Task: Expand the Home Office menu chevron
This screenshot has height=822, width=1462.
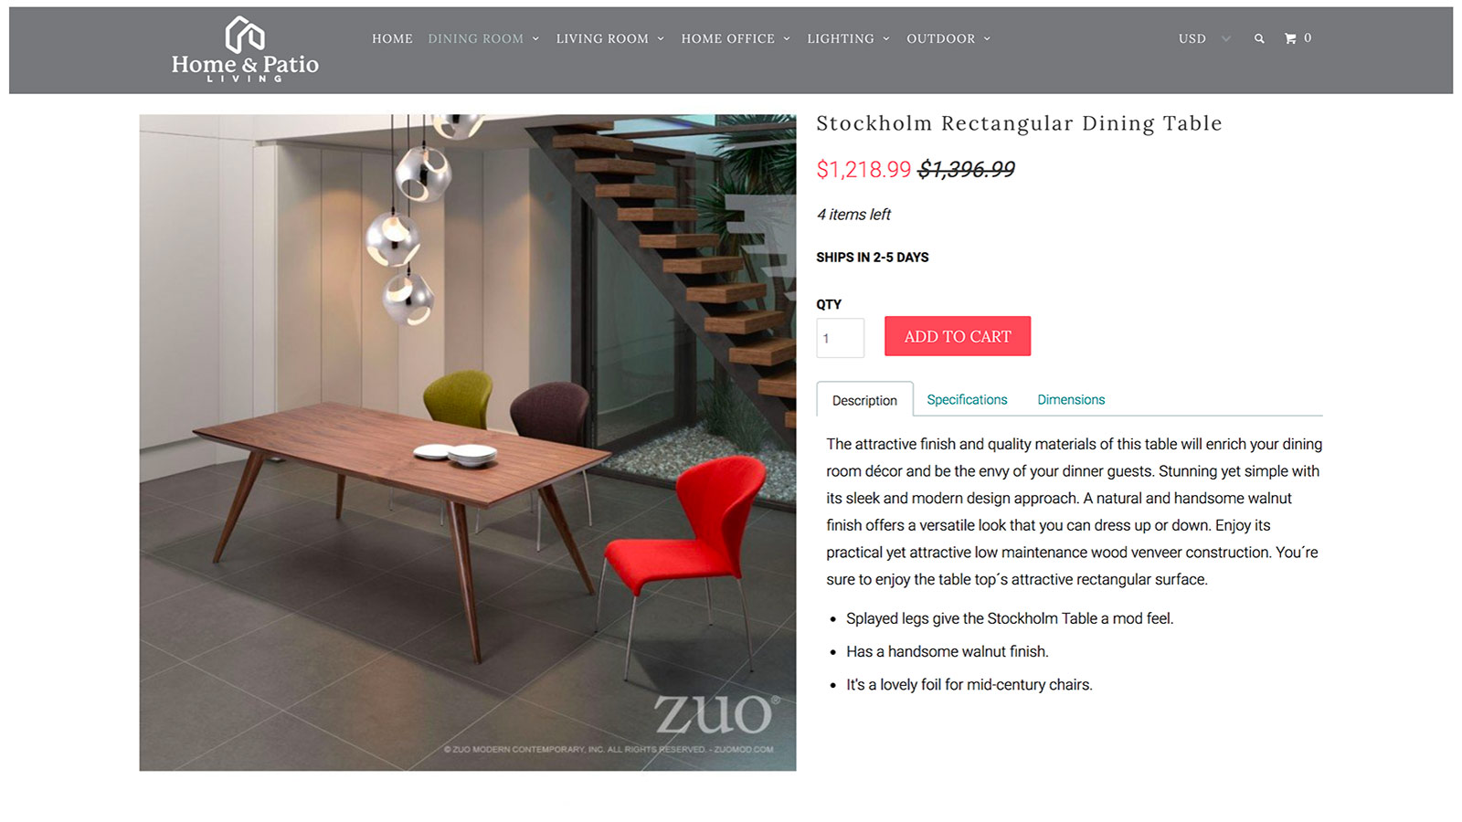Action: 787,39
